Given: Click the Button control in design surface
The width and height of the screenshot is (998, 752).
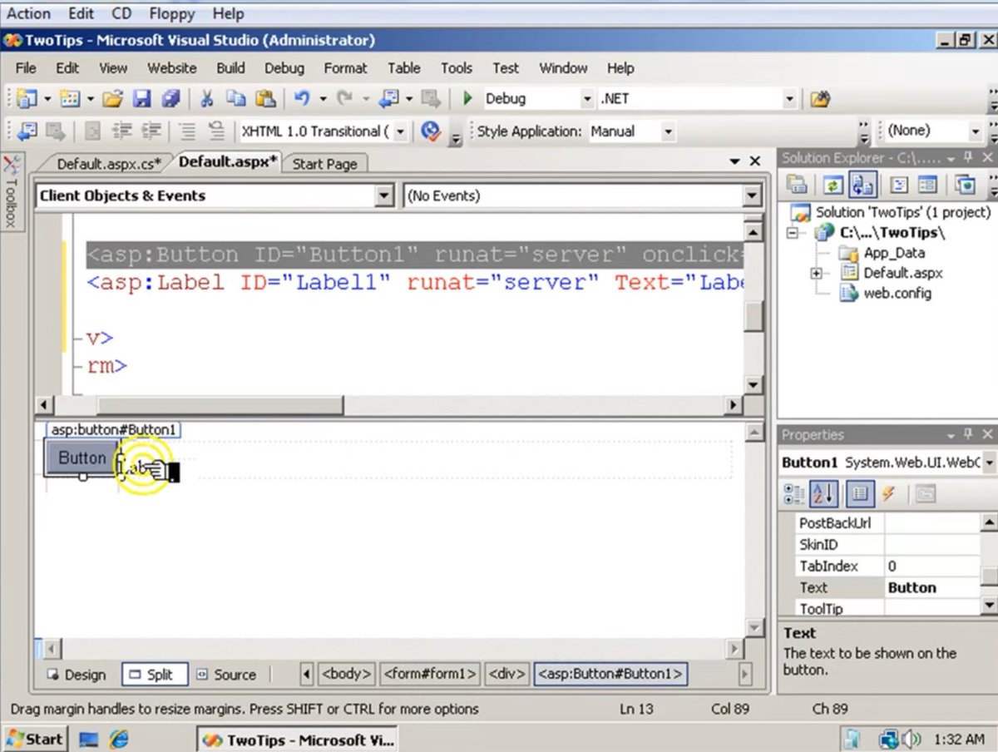Looking at the screenshot, I should [82, 458].
